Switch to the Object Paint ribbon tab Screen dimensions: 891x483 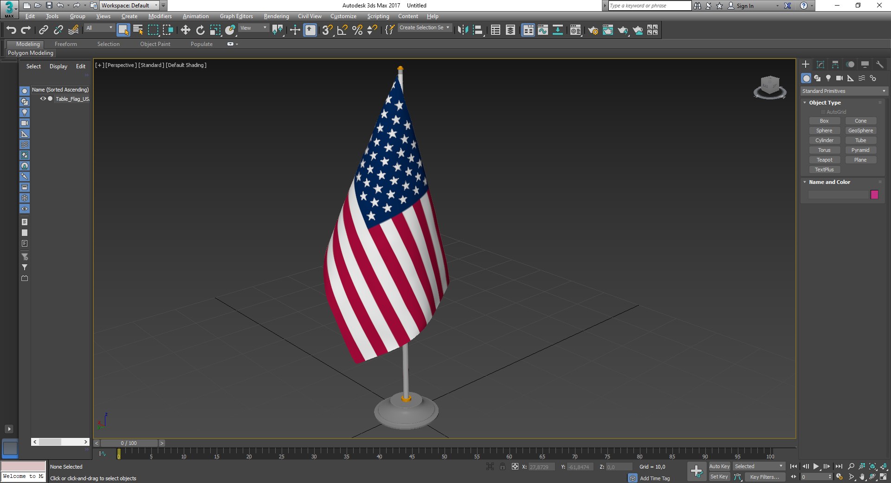coord(155,44)
